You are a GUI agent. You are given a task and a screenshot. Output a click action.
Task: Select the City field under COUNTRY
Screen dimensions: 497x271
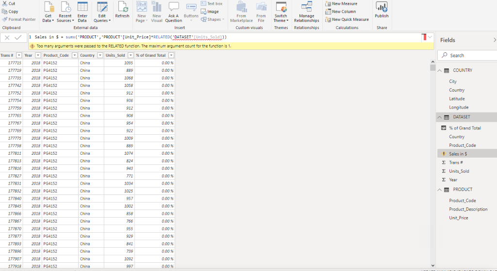click(453, 81)
